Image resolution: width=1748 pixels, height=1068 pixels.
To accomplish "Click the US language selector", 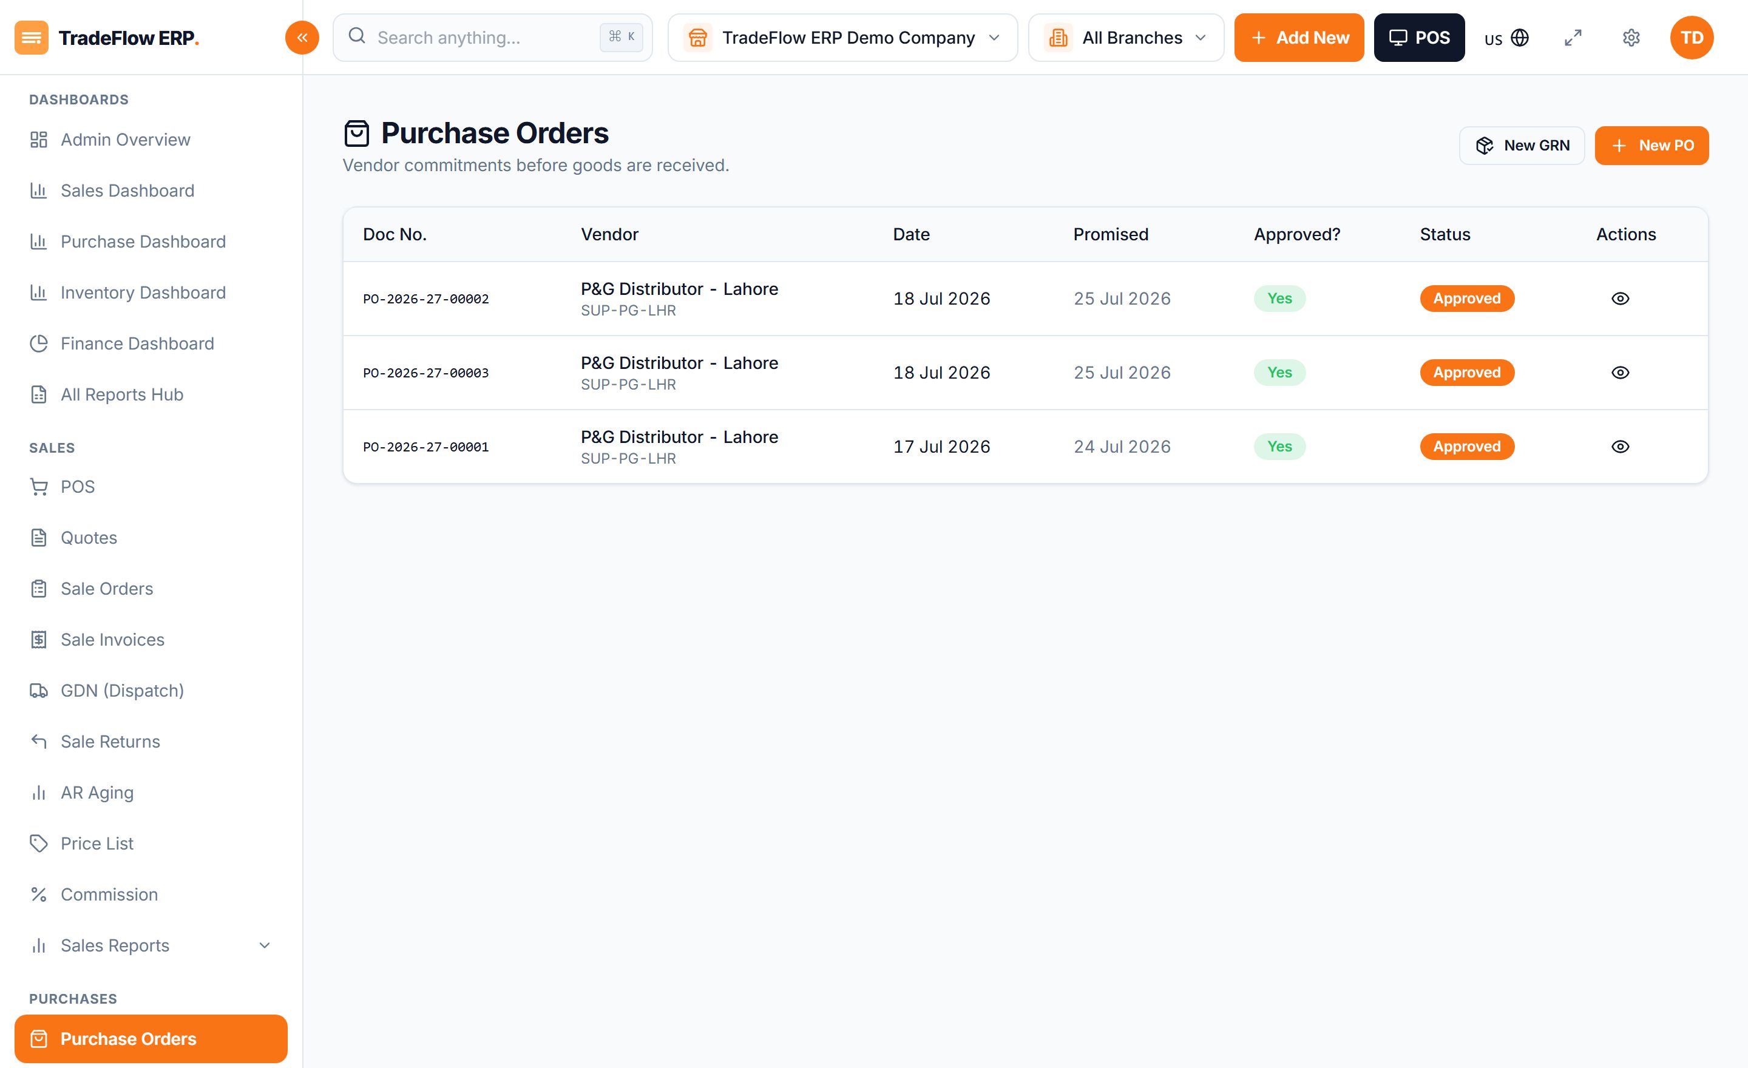I will click(x=1506, y=38).
